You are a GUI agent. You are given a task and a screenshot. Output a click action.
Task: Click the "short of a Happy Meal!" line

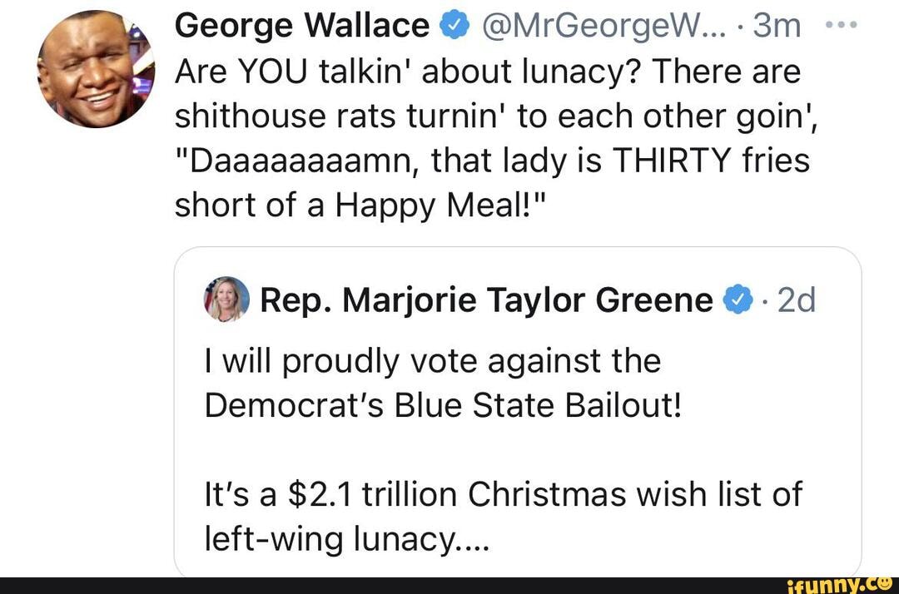pos(362,204)
